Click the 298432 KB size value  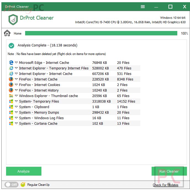point(101,113)
